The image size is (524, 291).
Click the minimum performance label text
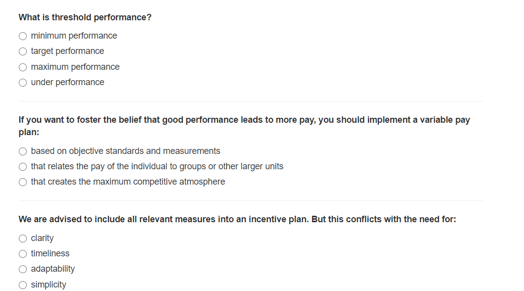pos(74,36)
